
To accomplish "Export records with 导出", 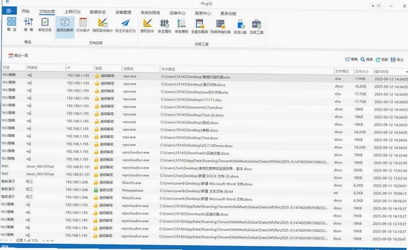I will point(397,60).
